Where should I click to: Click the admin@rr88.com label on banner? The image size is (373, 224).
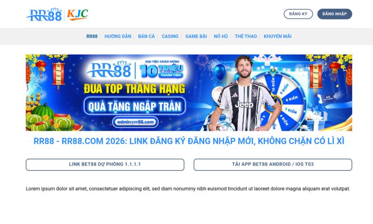coord(135,122)
